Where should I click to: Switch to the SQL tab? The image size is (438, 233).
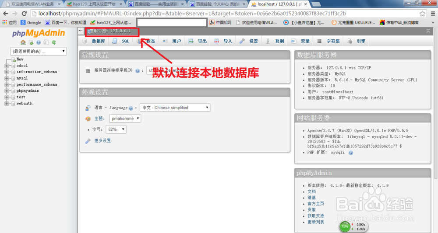(x=121, y=41)
